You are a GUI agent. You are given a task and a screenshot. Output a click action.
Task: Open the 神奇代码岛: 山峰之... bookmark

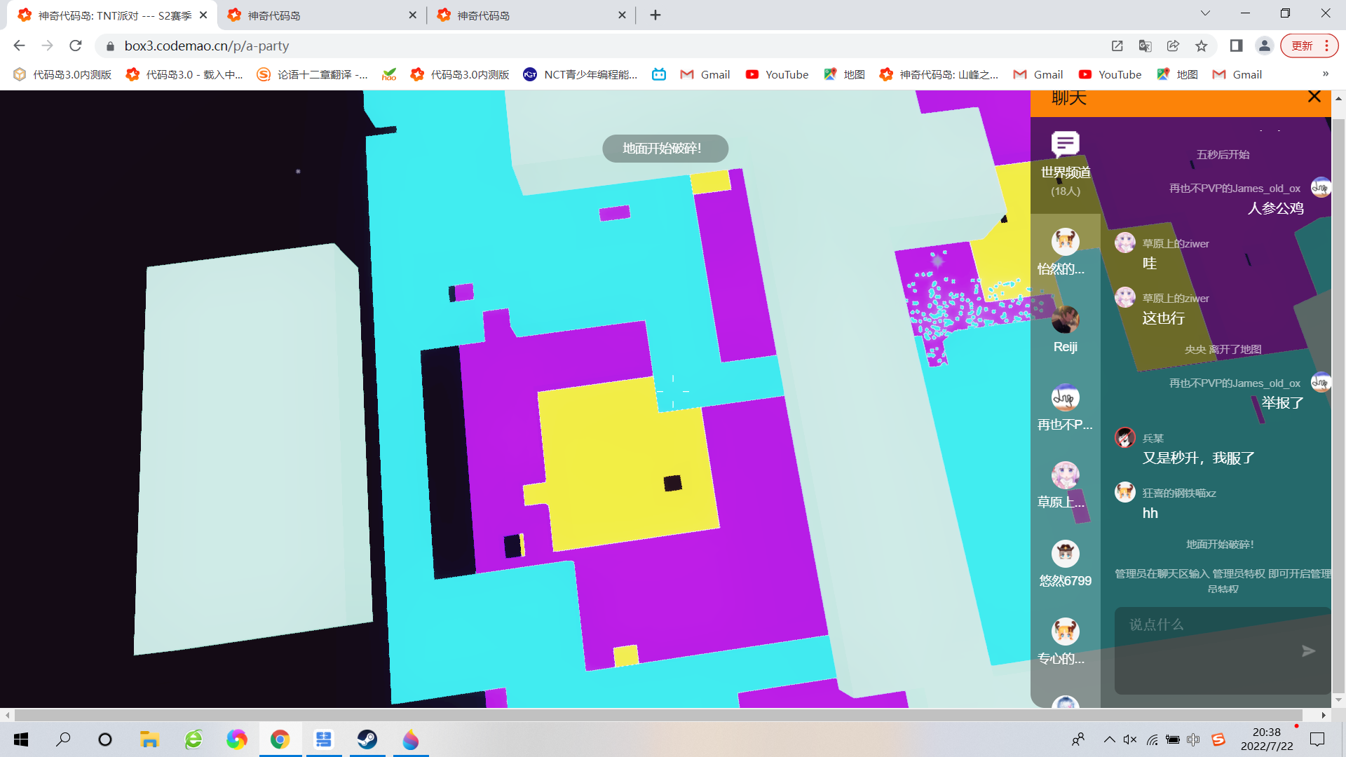tap(939, 74)
